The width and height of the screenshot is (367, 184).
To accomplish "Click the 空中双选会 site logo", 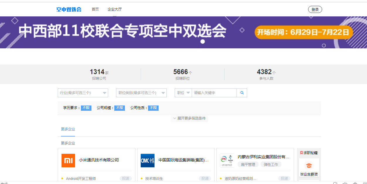I will coord(69,9).
